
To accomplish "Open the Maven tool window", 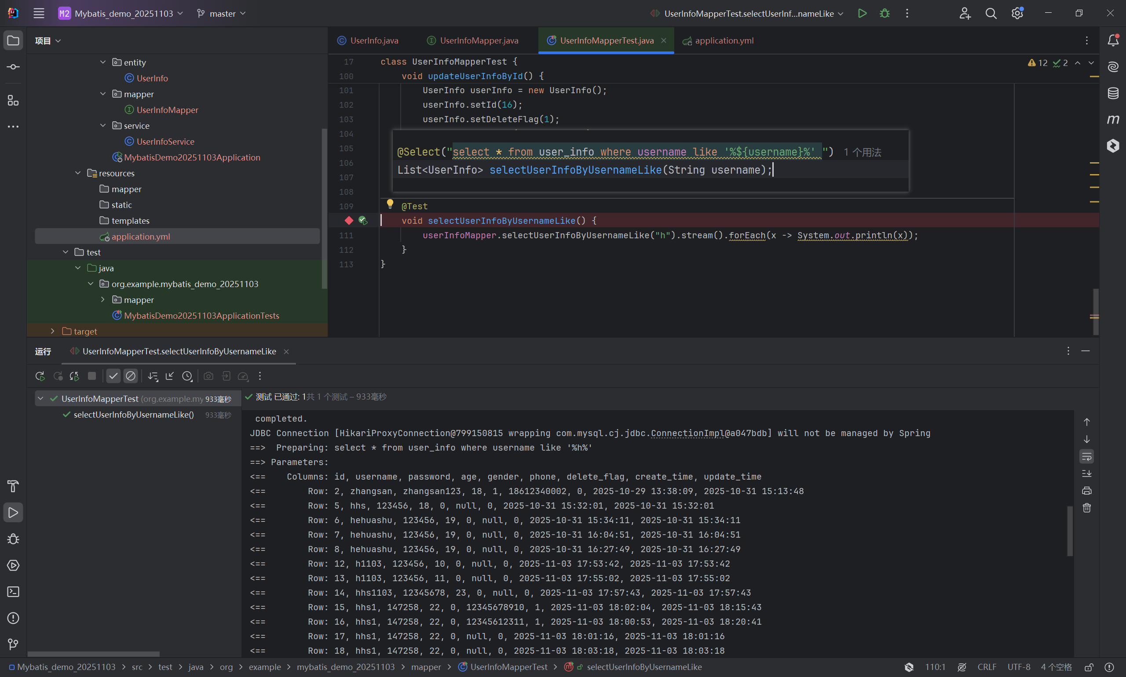I will coord(1113,120).
